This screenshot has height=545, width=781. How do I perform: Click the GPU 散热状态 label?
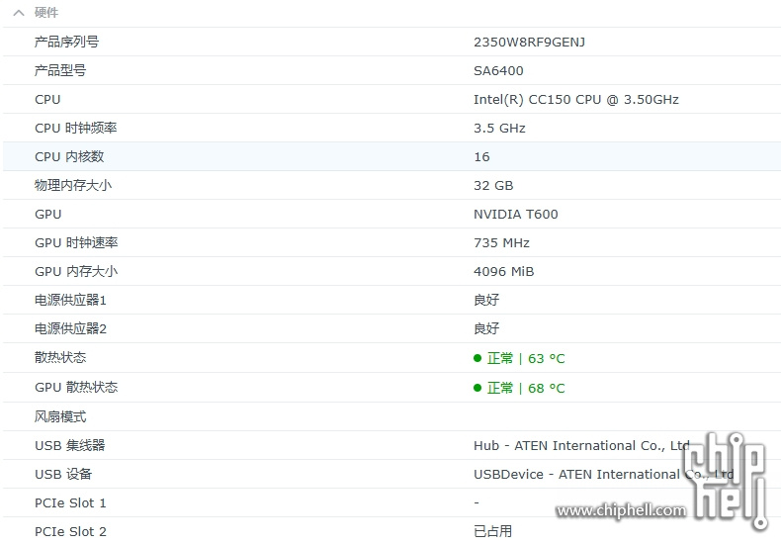click(76, 387)
